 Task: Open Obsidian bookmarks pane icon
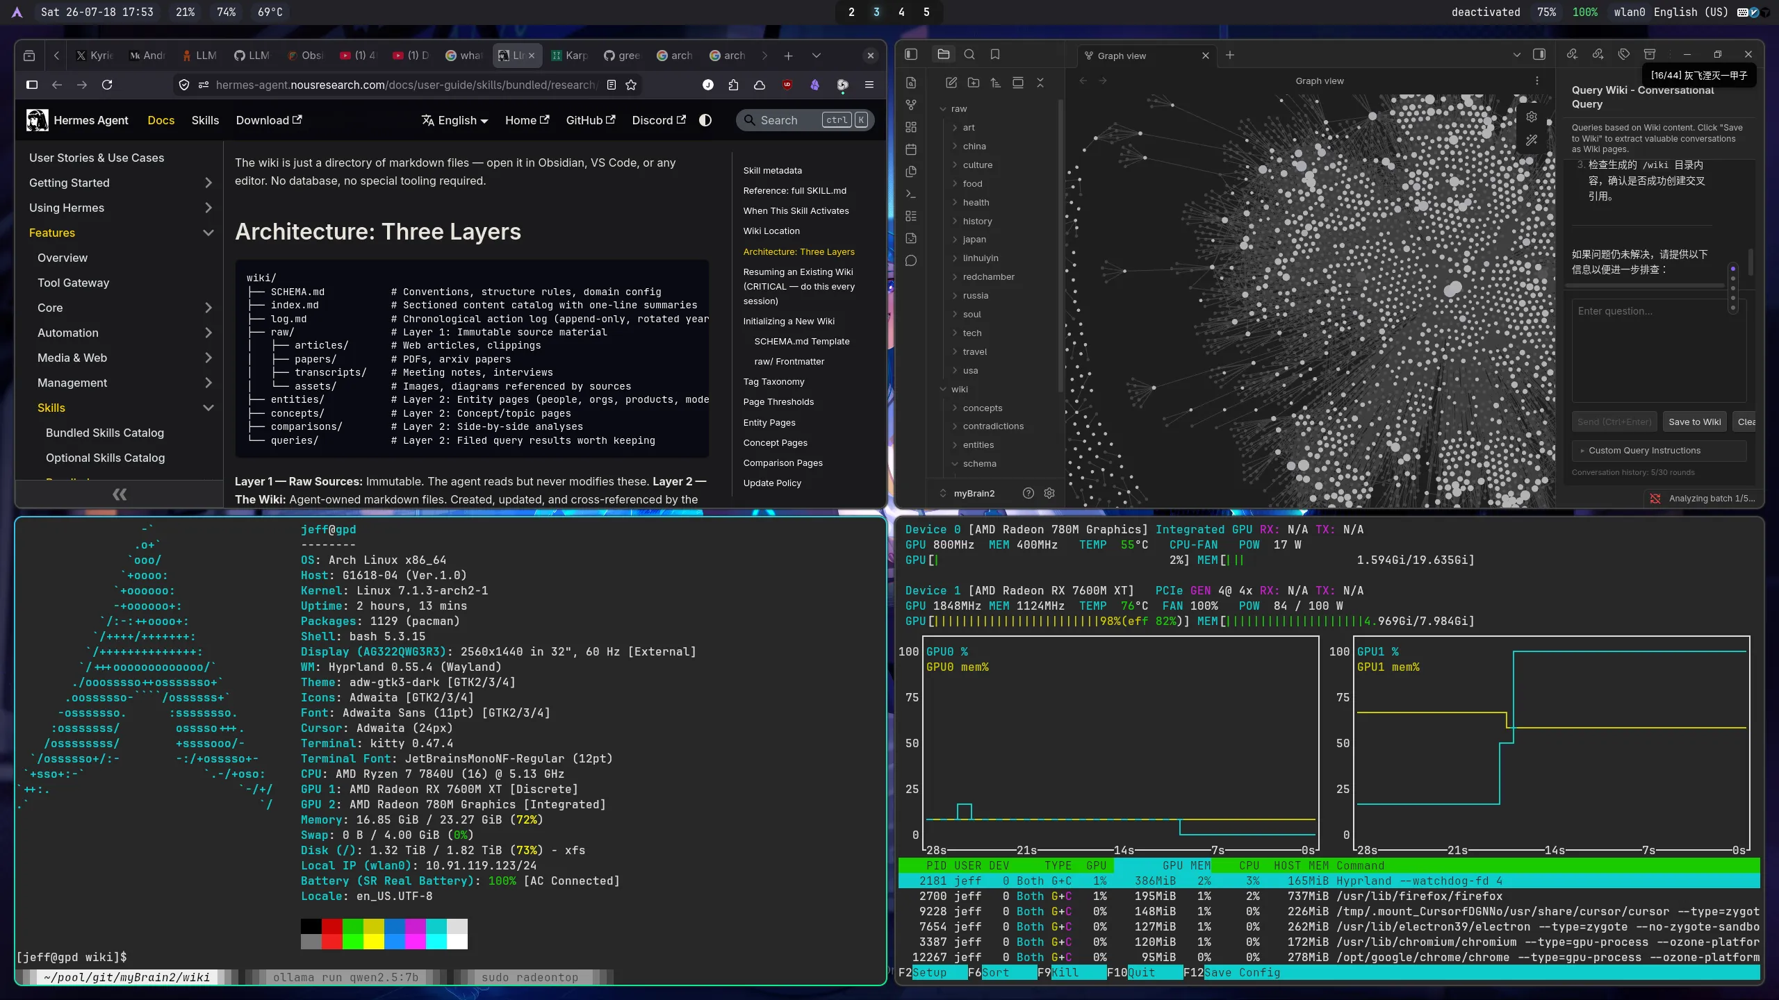(x=995, y=54)
